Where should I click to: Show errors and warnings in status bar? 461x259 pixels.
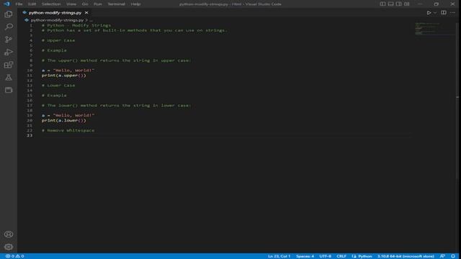(14, 256)
